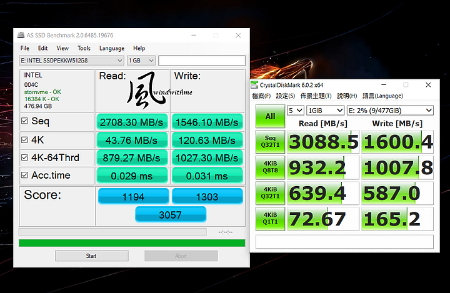Click the green All button in CrystalDiskMark

(x=270, y=116)
